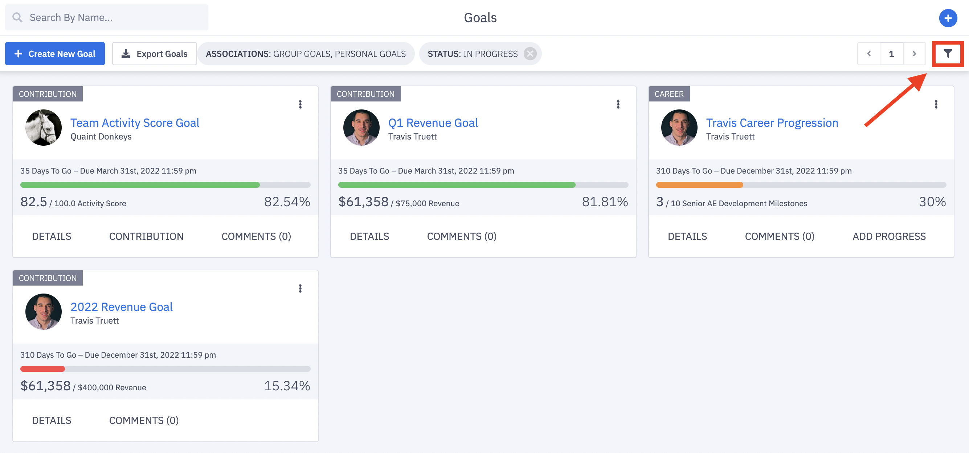Open the Associations filter chip
The image size is (969, 453).
coord(306,54)
